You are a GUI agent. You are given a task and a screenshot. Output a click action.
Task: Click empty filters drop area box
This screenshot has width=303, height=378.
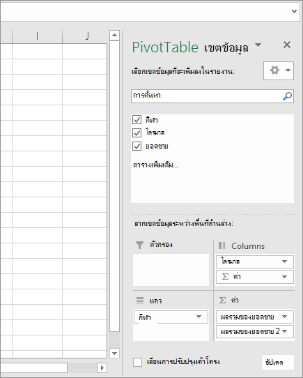[x=171, y=270]
